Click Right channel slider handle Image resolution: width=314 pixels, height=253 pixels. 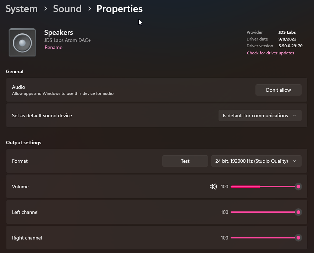(298, 238)
